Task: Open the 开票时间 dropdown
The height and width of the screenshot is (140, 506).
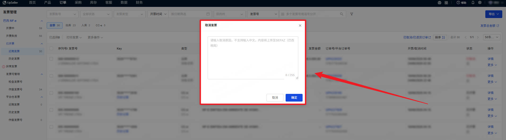Action: (x=158, y=14)
